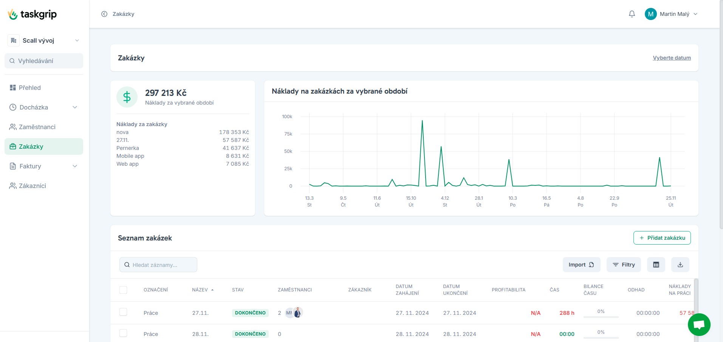Viewport: 723px width, 342px height.
Task: Click the Zákazník column header
Action: click(360, 290)
